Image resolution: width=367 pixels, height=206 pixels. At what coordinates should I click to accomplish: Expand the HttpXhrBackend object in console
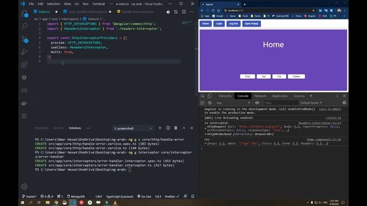[205, 134]
